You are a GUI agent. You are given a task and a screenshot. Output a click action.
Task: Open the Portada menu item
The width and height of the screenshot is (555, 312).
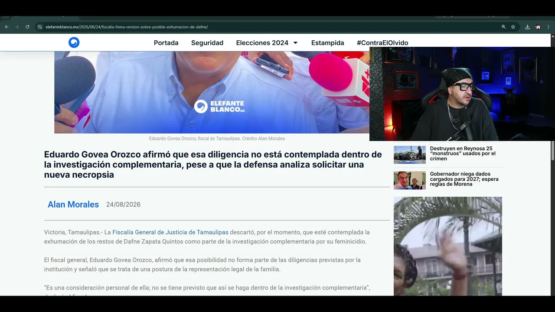point(166,43)
